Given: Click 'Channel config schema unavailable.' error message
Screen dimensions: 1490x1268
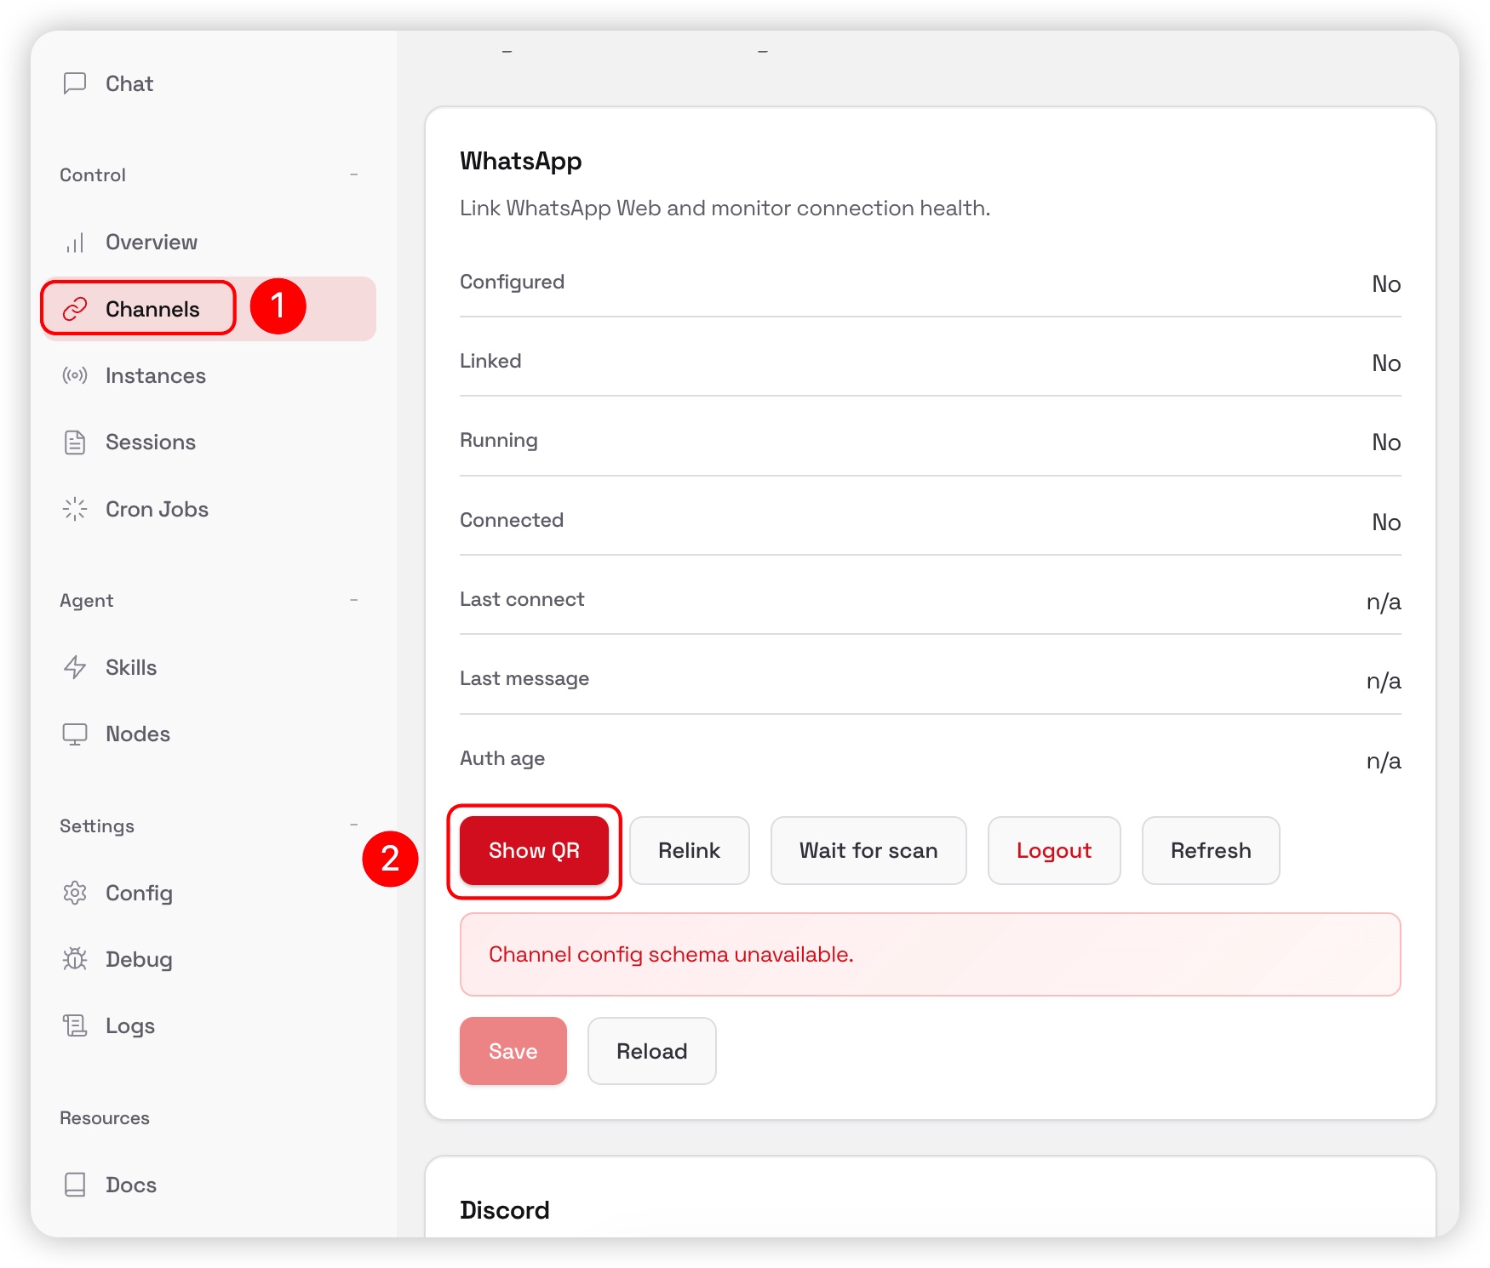Looking at the screenshot, I should point(671,954).
